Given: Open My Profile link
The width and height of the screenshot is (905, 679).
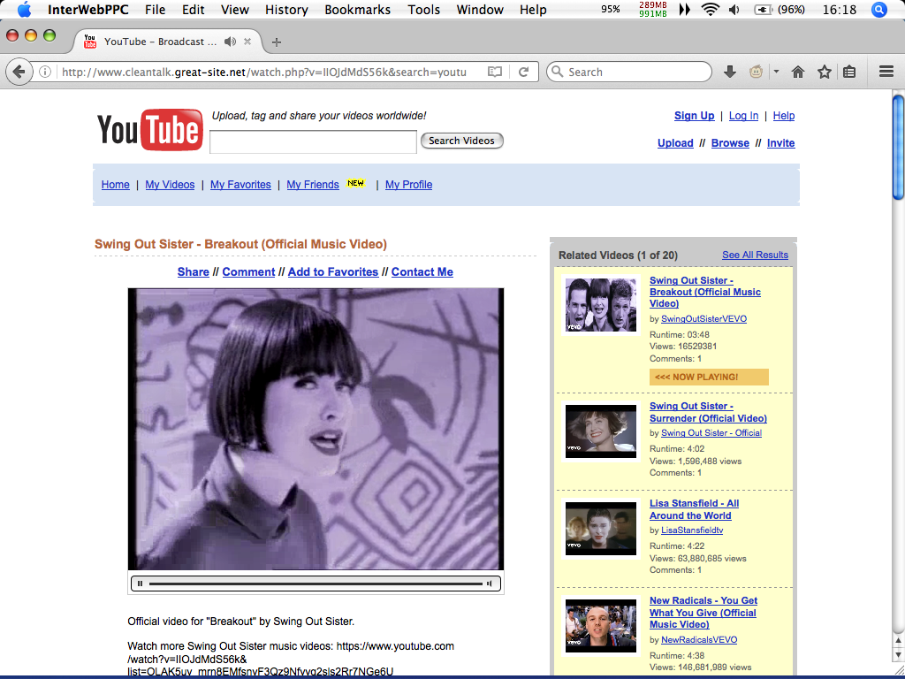Looking at the screenshot, I should (x=408, y=184).
